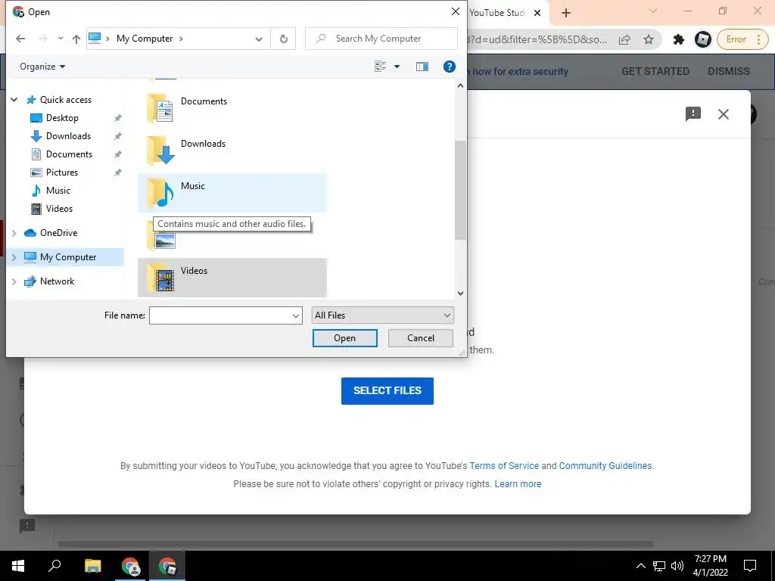Image resolution: width=775 pixels, height=581 pixels.
Task: Open the view options dropdown arrow
Action: tap(397, 67)
